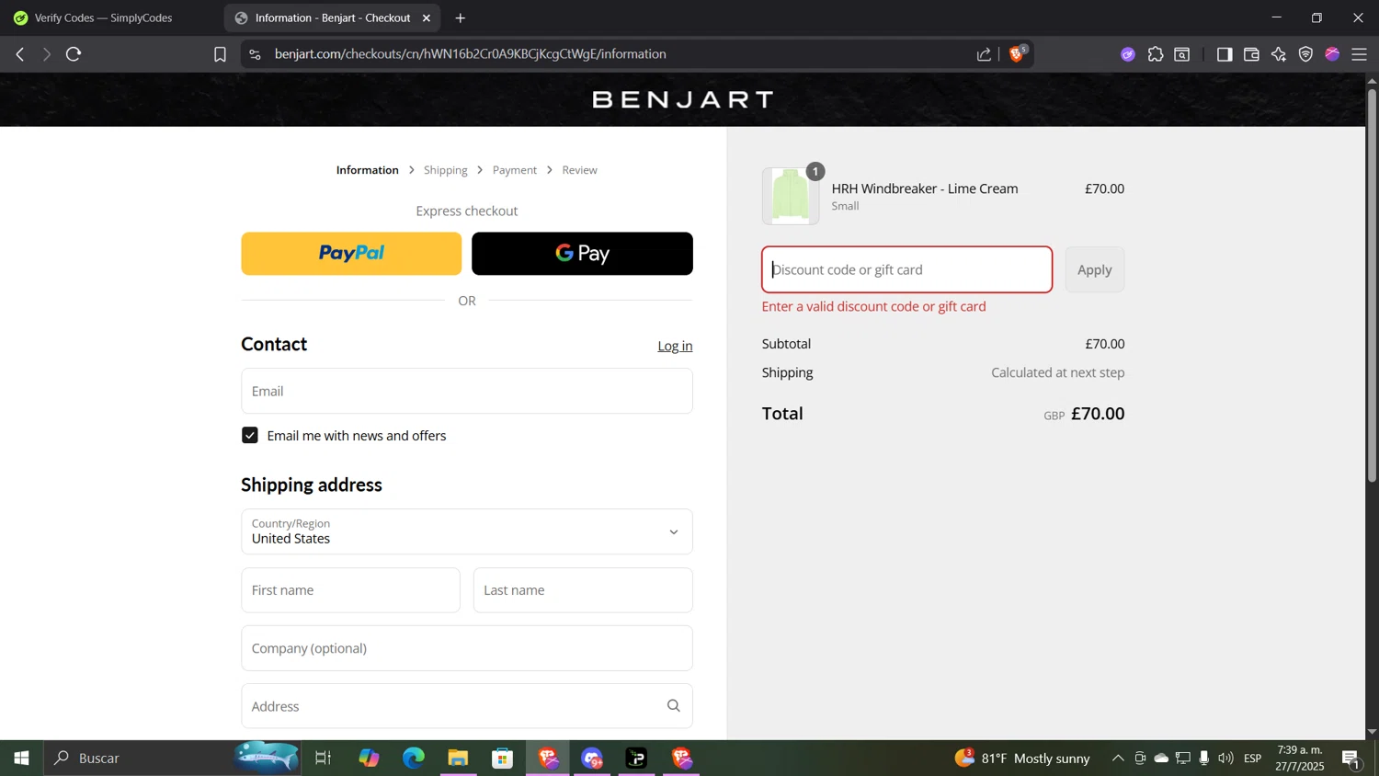Click the page vertical scrollbar
1379x776 pixels.
click(1372, 285)
